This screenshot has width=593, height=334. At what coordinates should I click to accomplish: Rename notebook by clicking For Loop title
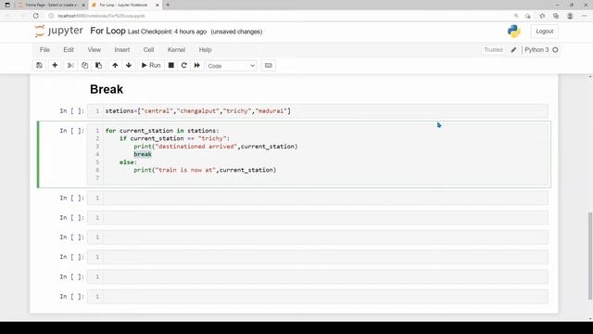tap(107, 31)
